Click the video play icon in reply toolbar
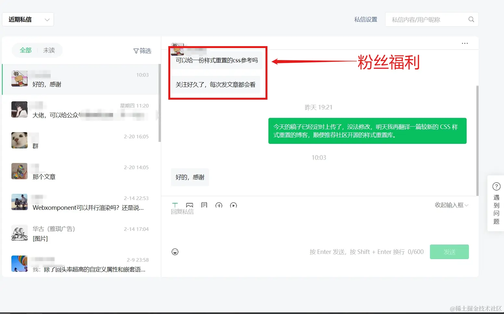Image resolution: width=504 pixels, height=314 pixels. coord(233,205)
